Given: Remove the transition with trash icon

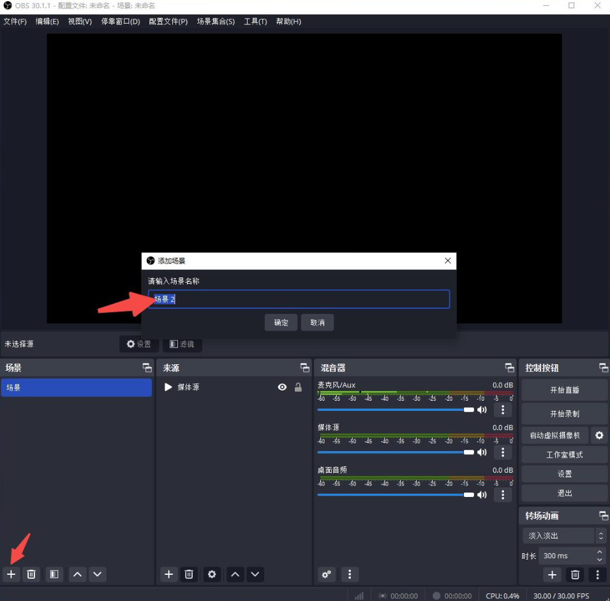Looking at the screenshot, I should coord(575,575).
